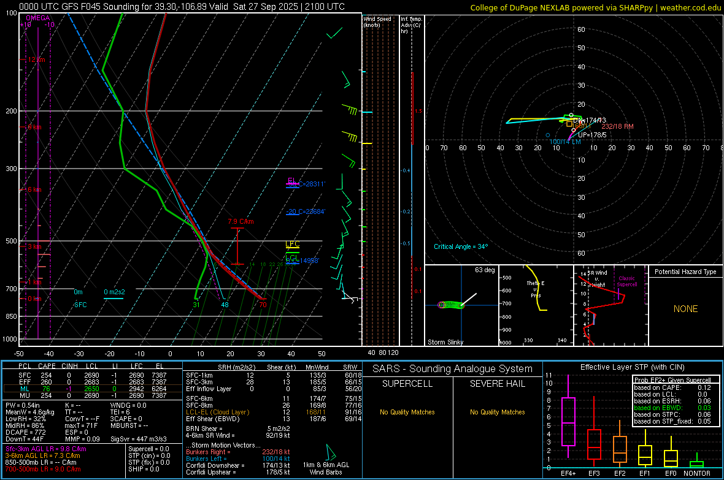Click the 0 m2s2 effective inflow label
The width and height of the screenshot is (724, 480).
(114, 292)
